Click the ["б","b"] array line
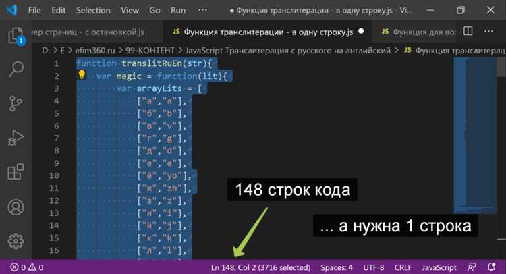This screenshot has height=274, width=506. [x=162, y=113]
